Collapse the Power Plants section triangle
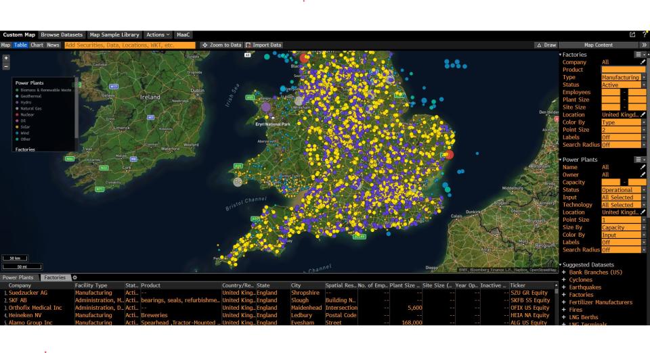 pos(561,160)
